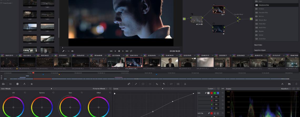
Task: Select the Prism Blur effect
Action: coord(277,24)
